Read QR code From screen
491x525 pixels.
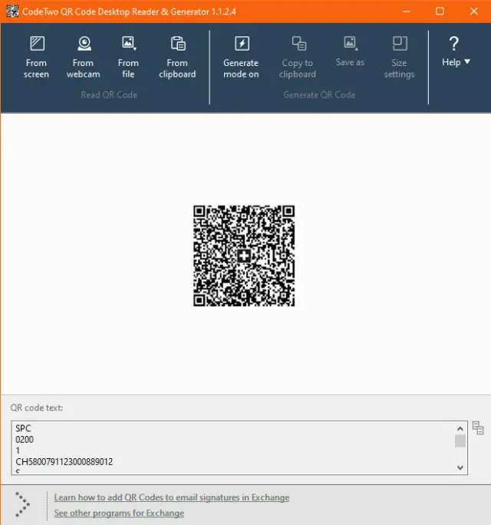[x=37, y=58]
